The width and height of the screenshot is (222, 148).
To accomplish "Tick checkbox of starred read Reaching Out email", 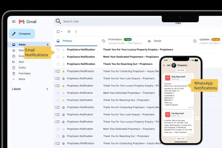I will click(58, 100).
